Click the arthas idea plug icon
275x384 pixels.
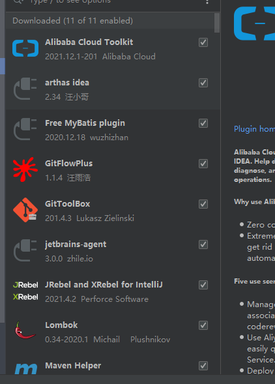click(x=25, y=89)
